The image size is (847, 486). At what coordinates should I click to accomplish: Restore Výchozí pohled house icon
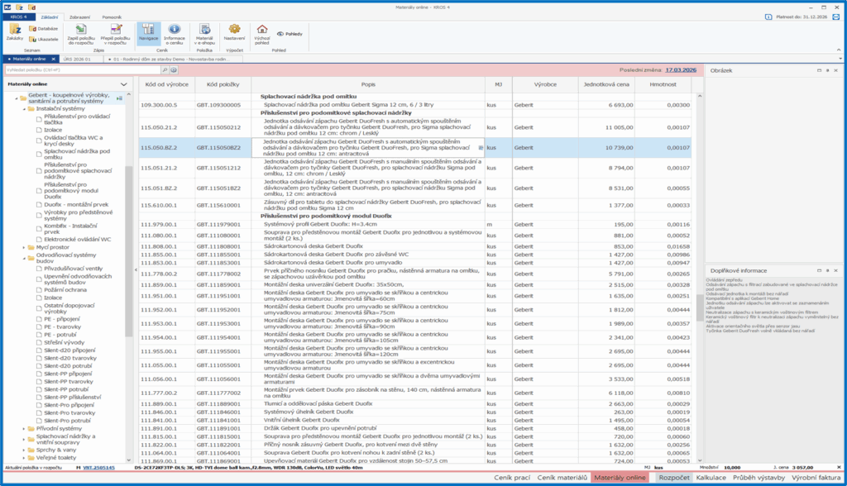(262, 30)
